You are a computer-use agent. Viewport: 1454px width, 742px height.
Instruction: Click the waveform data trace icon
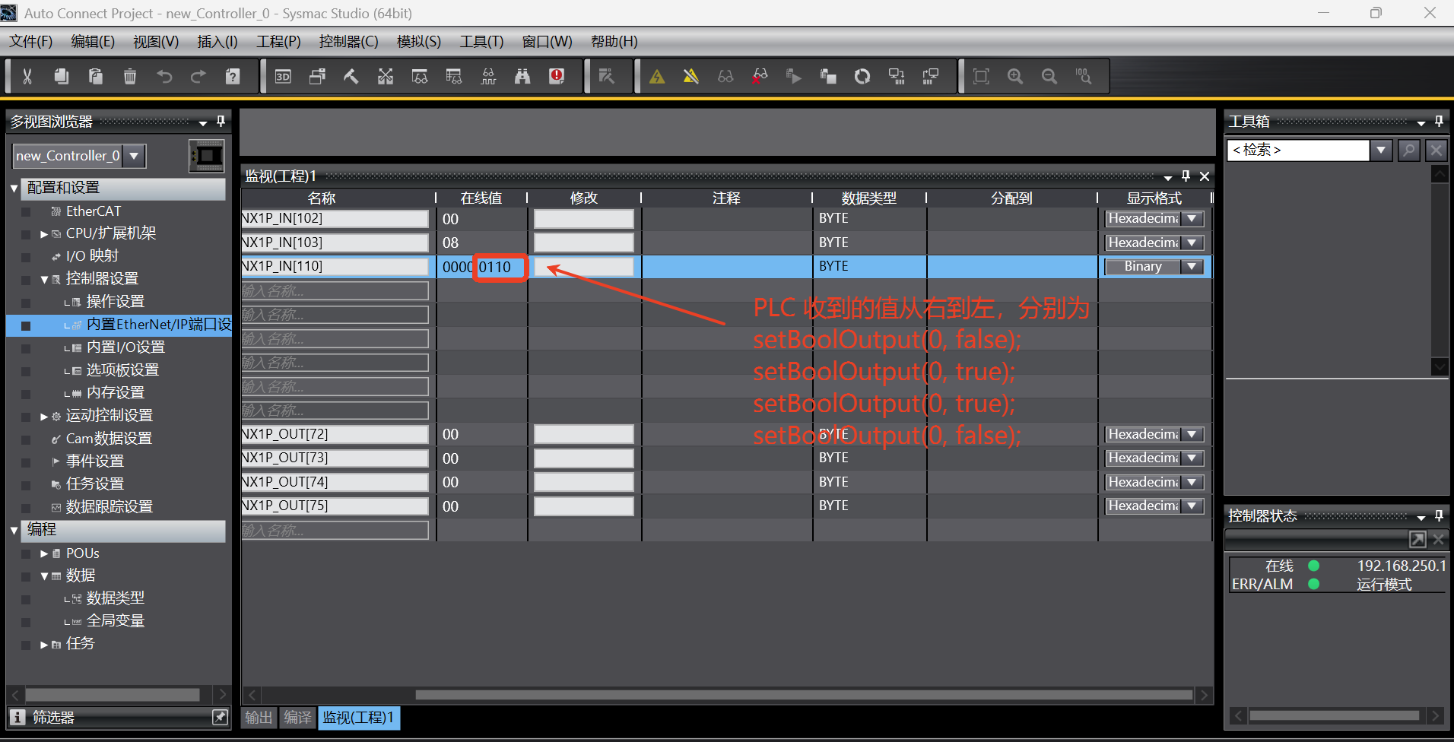click(488, 76)
